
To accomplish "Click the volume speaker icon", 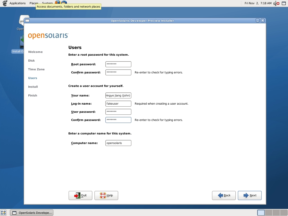I will click(274, 3).
